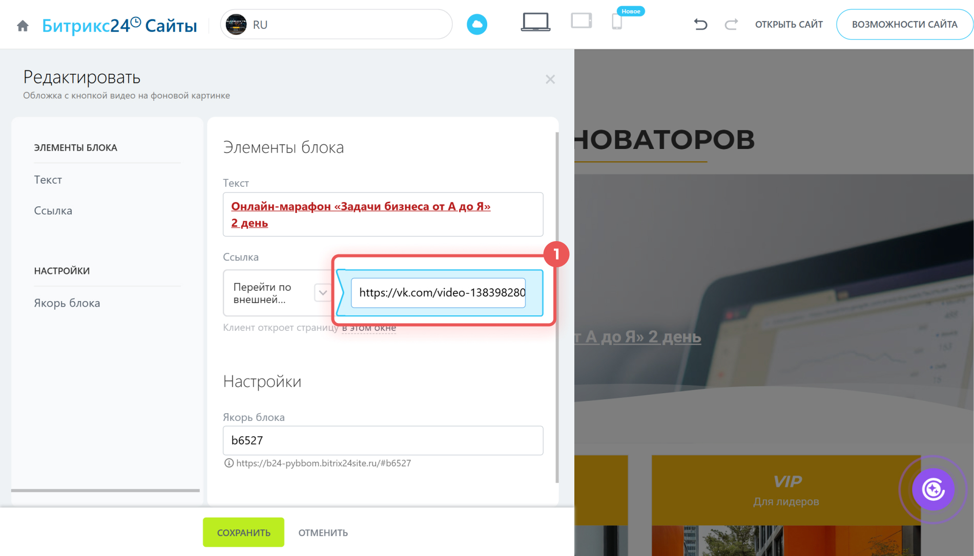
Task: Switch to mobile preview mode
Action: pos(617,22)
